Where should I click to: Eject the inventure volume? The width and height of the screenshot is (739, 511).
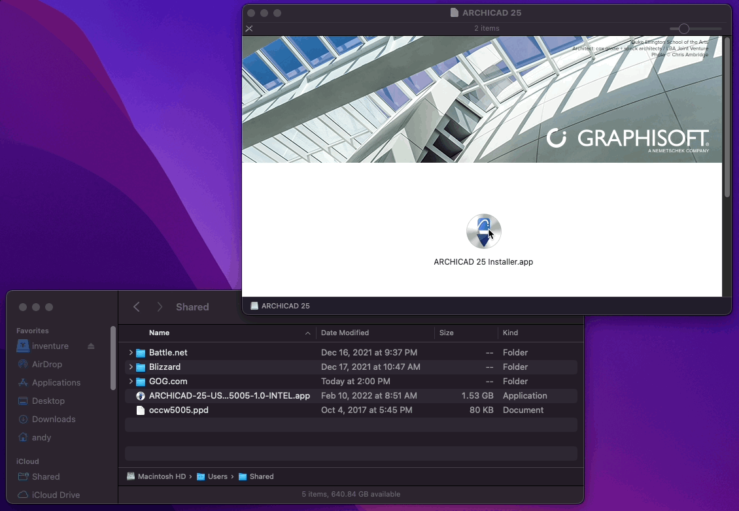91,346
